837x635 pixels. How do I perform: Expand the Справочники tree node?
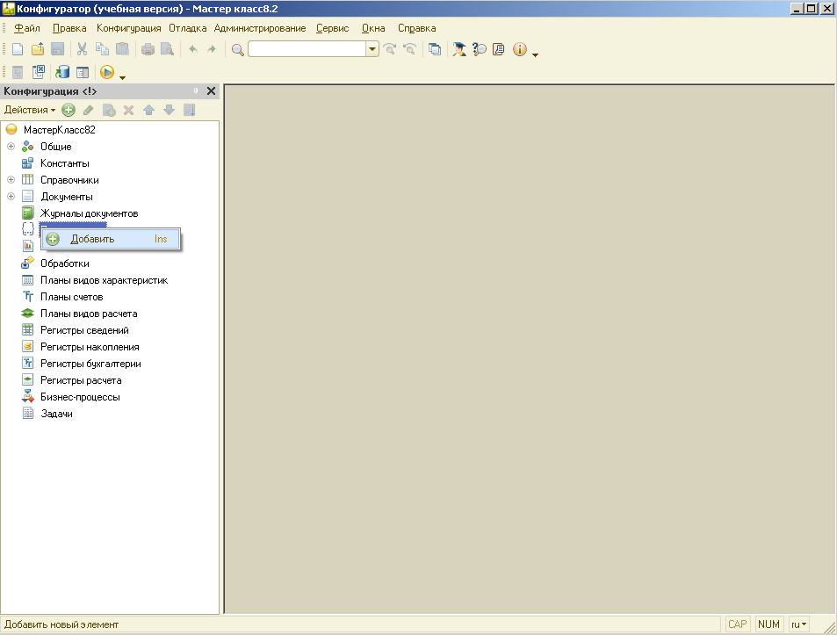coord(11,180)
